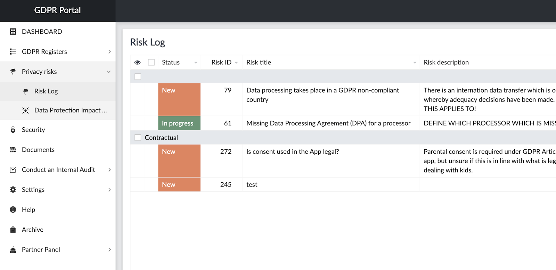Open Risk Log in the sidebar

click(46, 91)
